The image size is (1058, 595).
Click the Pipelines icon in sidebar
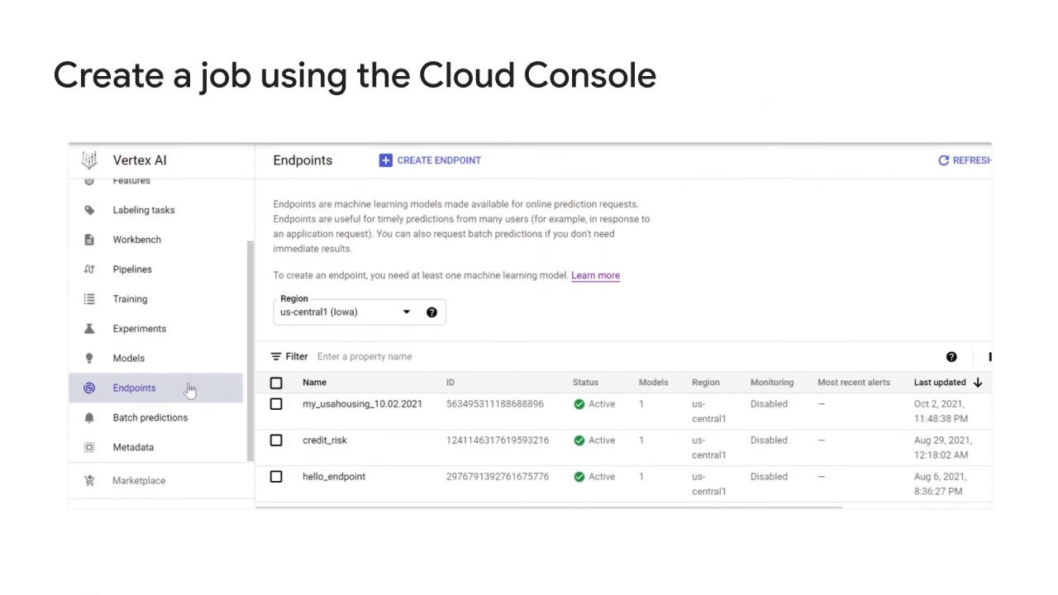tap(89, 269)
